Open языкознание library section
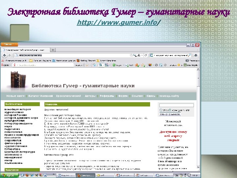 (x=13, y=163)
